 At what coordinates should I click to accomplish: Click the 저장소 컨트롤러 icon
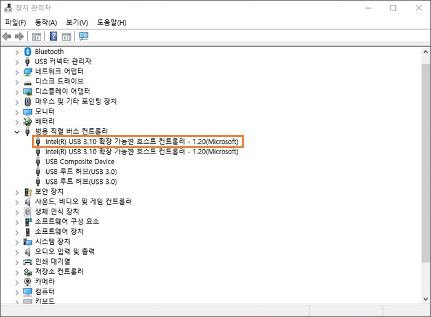pyautogui.click(x=28, y=272)
